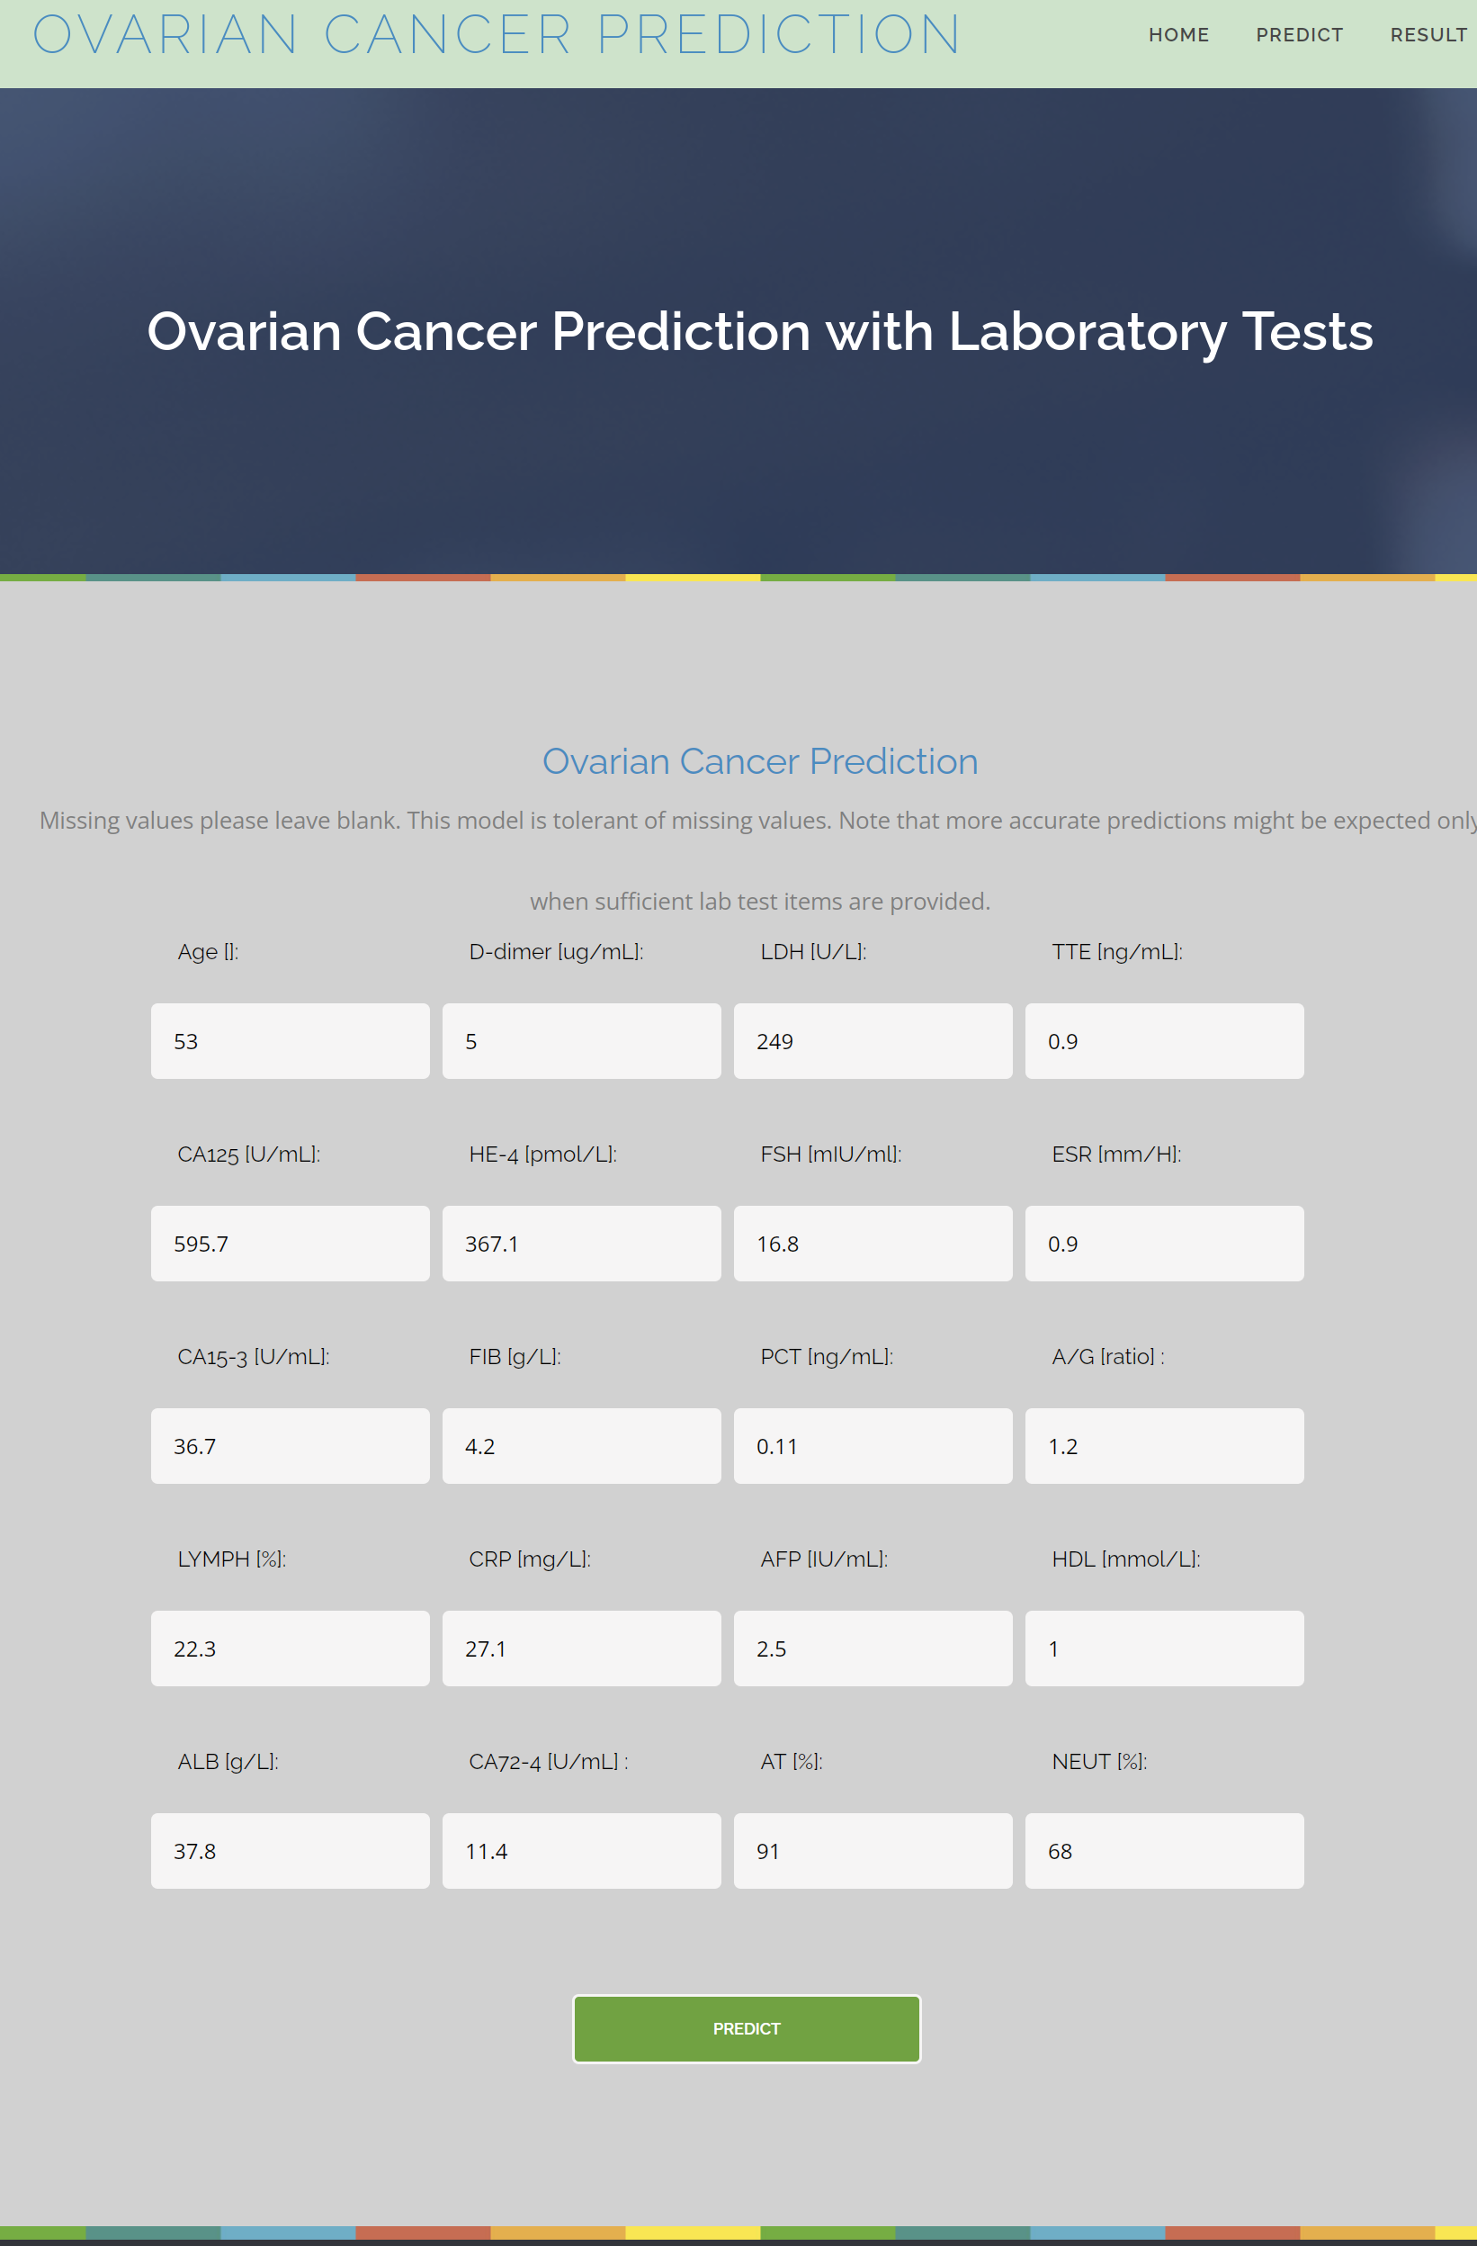Image resolution: width=1477 pixels, height=2246 pixels.
Task: Click the PCT input showing 0.11
Action: tap(873, 1446)
